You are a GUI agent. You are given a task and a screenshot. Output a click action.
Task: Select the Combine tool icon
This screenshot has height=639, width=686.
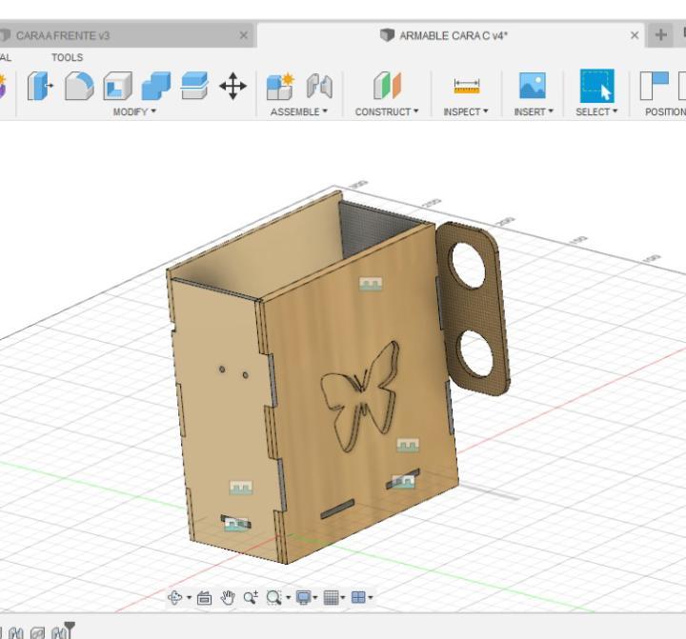click(x=155, y=86)
